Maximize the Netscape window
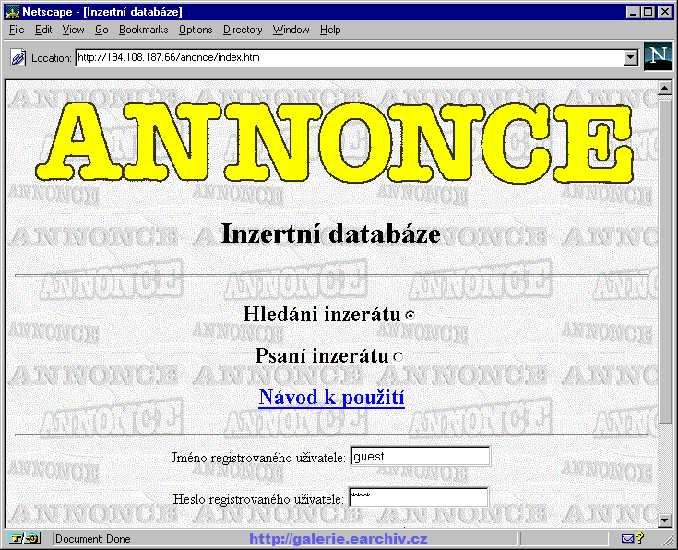The height and width of the screenshot is (550, 678). coord(648,12)
